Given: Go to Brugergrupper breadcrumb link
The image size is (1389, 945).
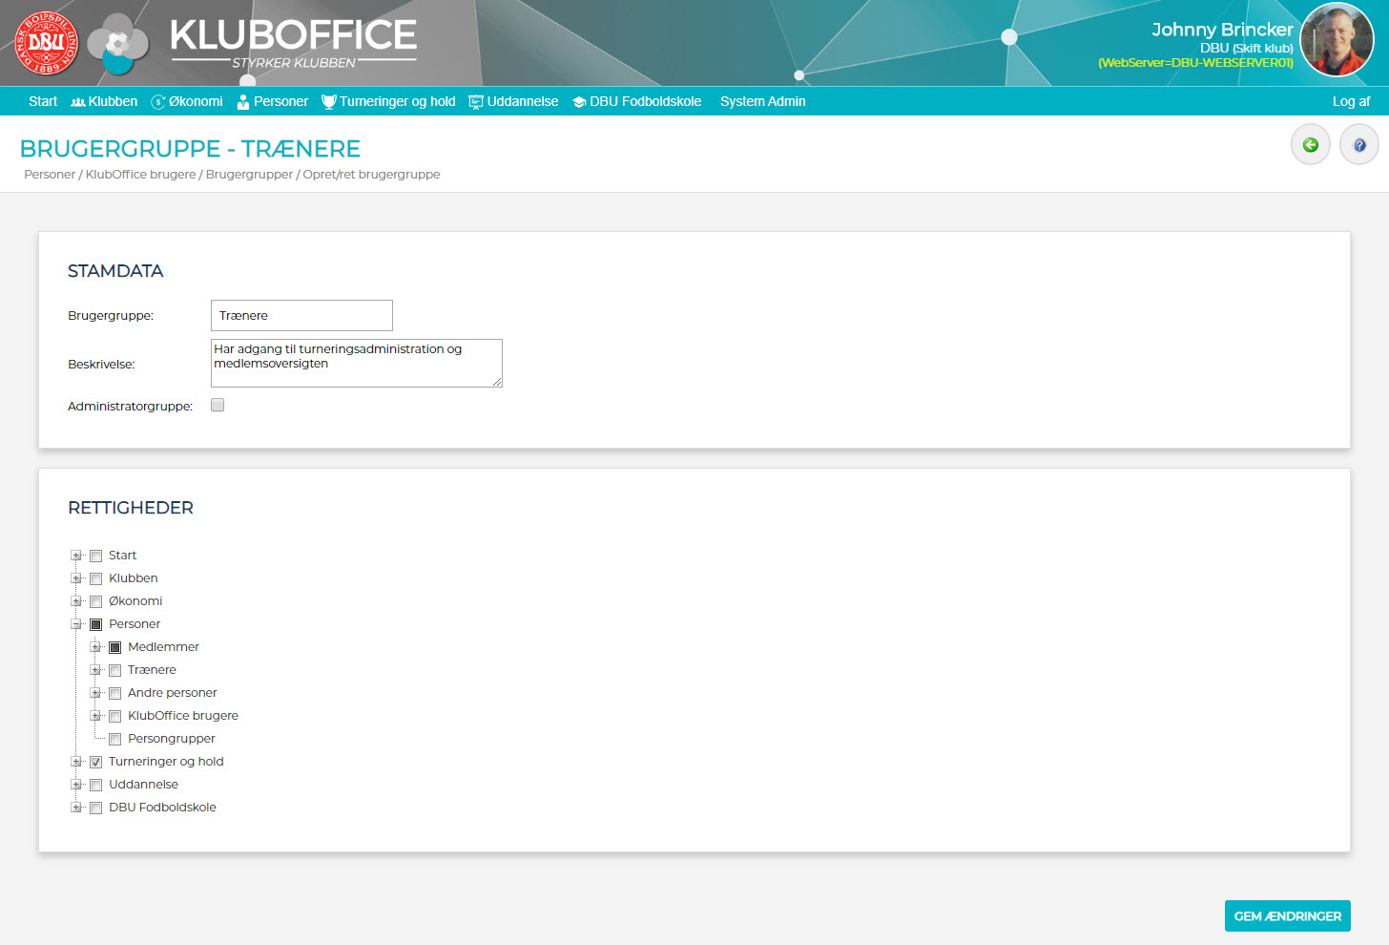Looking at the screenshot, I should [249, 175].
